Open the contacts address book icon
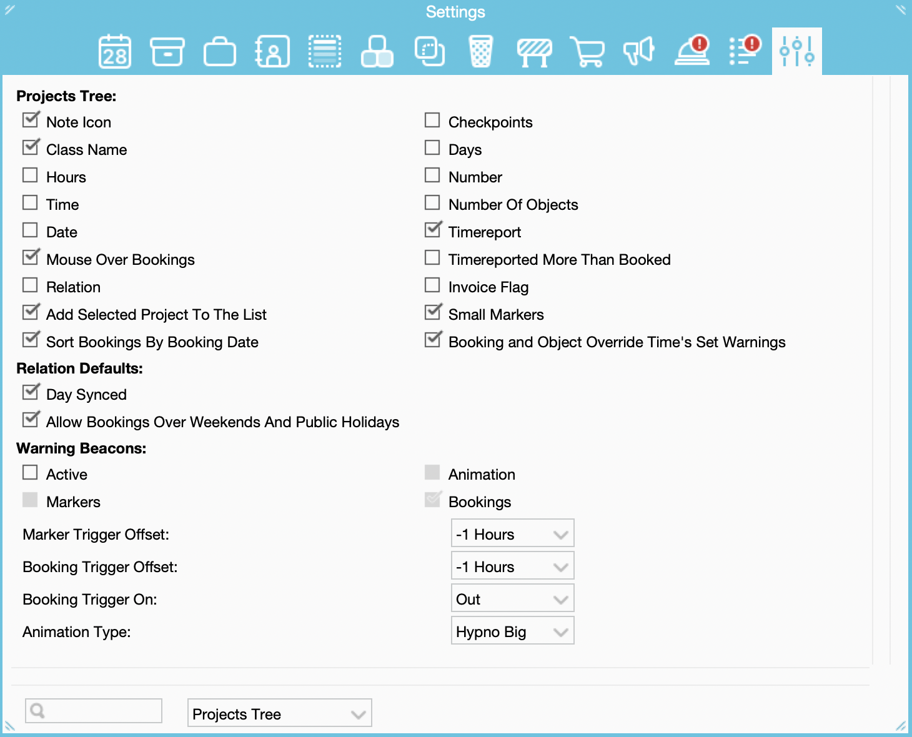 click(x=272, y=51)
